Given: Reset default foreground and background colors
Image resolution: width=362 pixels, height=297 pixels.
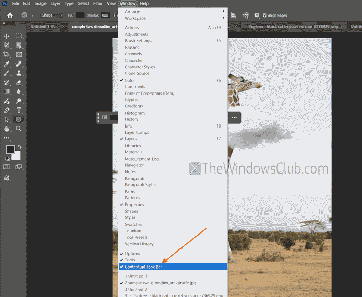Looking at the screenshot, I should [7, 159].
